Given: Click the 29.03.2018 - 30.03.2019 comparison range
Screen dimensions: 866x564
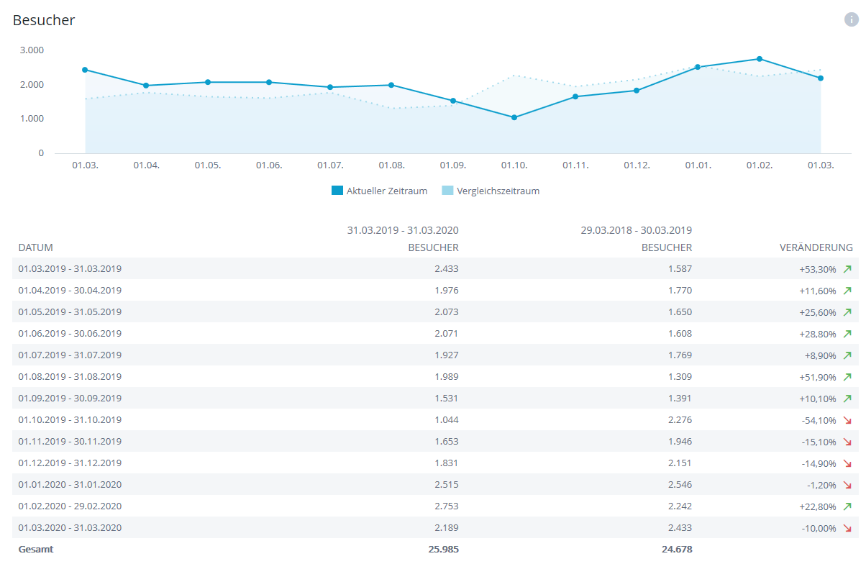Looking at the screenshot, I should (x=636, y=231).
